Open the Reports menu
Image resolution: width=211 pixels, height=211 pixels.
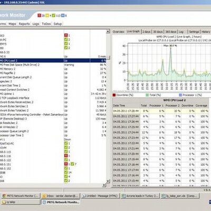click(x=24, y=24)
